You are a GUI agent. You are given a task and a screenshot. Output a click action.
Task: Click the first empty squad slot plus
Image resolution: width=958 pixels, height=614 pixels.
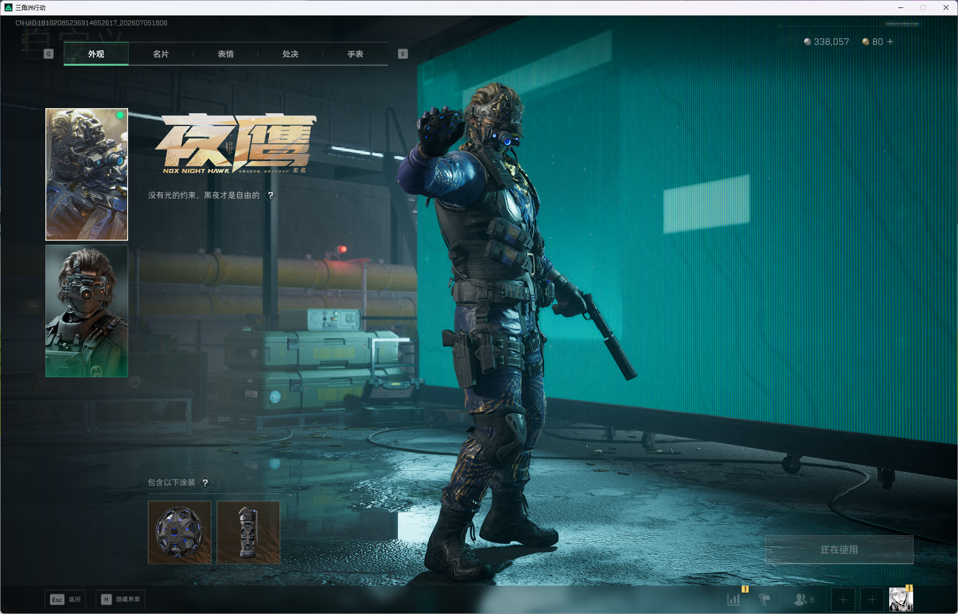coord(843,600)
